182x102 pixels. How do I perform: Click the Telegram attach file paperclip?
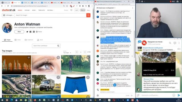pyautogui.click(x=138, y=95)
